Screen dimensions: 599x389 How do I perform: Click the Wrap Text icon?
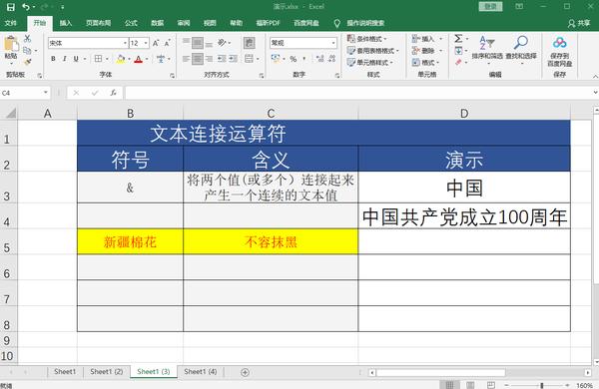(249, 43)
